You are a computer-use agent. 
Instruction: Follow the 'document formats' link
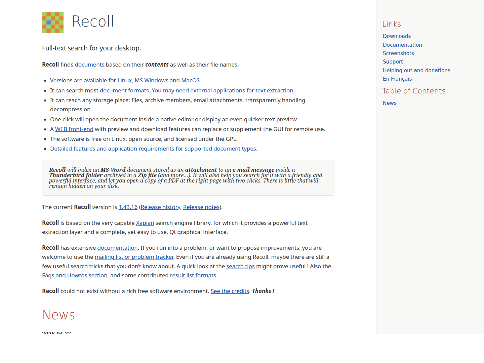[x=124, y=90]
